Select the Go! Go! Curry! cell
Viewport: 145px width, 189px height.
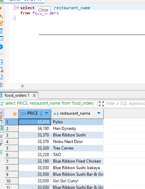pyautogui.click(x=77, y=181)
